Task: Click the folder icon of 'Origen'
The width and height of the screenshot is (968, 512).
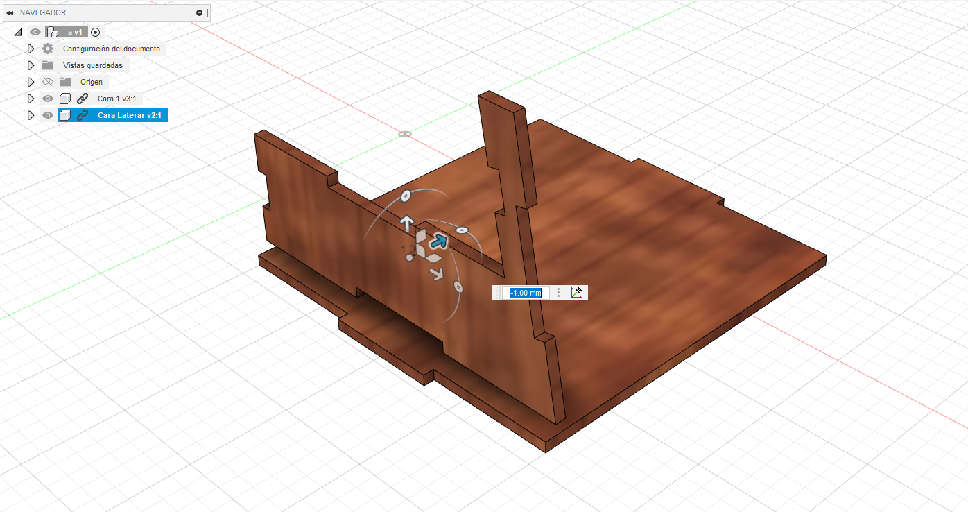Action: (x=65, y=82)
